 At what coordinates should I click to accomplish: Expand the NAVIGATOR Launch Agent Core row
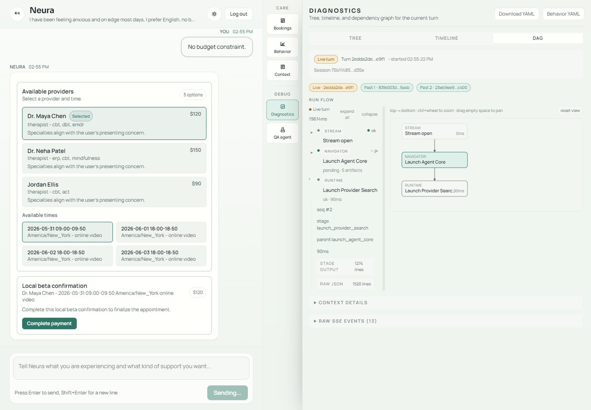312,153
